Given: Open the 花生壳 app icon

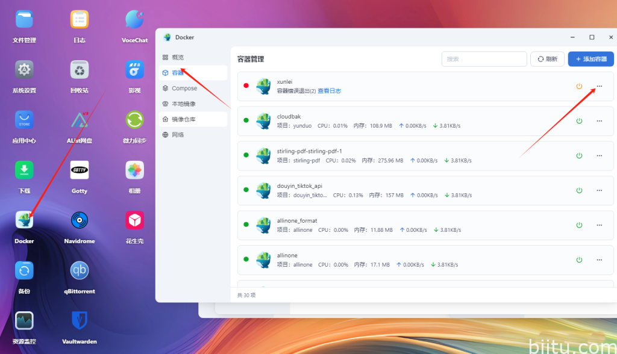Looking at the screenshot, I should (134, 220).
